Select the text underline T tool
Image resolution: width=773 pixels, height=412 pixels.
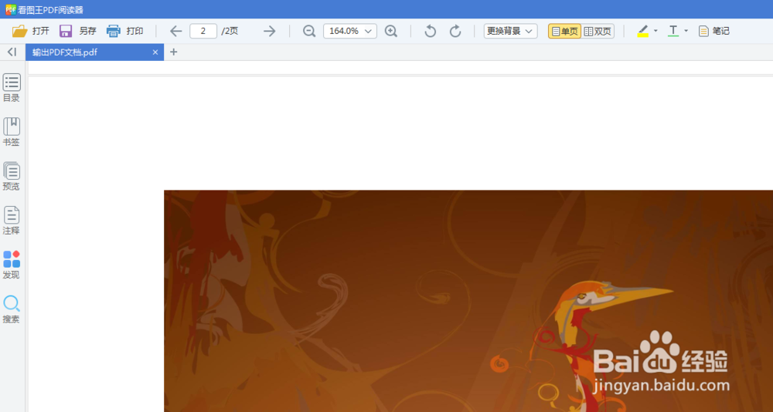pos(673,31)
